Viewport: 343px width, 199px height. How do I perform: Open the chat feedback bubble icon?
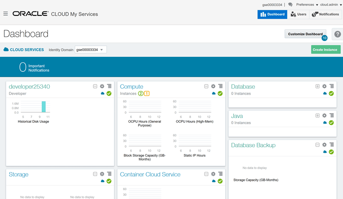click(x=290, y=5)
